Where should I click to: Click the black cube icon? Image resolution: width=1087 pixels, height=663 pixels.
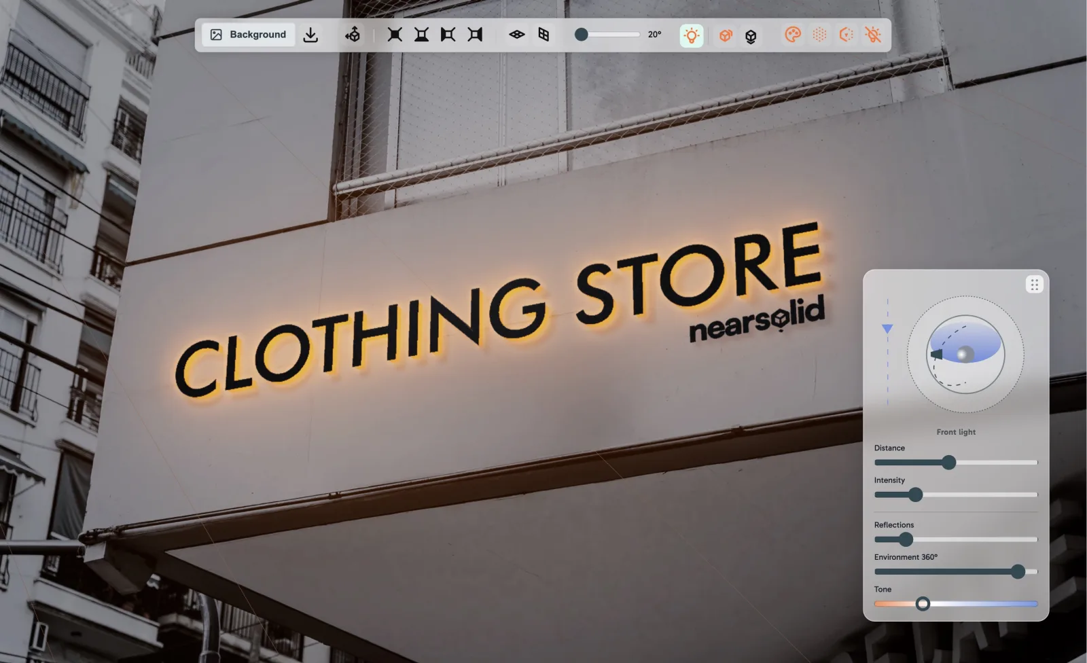pyautogui.click(x=751, y=36)
